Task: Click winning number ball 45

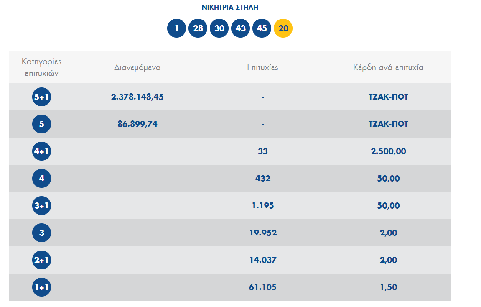Action: point(262,28)
